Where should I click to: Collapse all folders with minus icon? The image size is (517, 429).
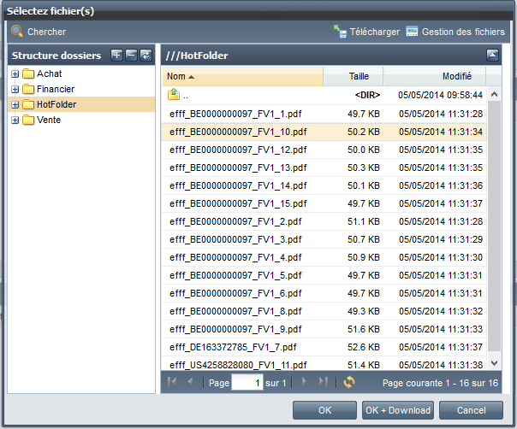(131, 55)
